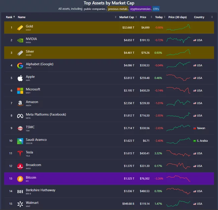Click the Alphabet Google logo
The width and height of the screenshot is (218, 210).
(20, 65)
